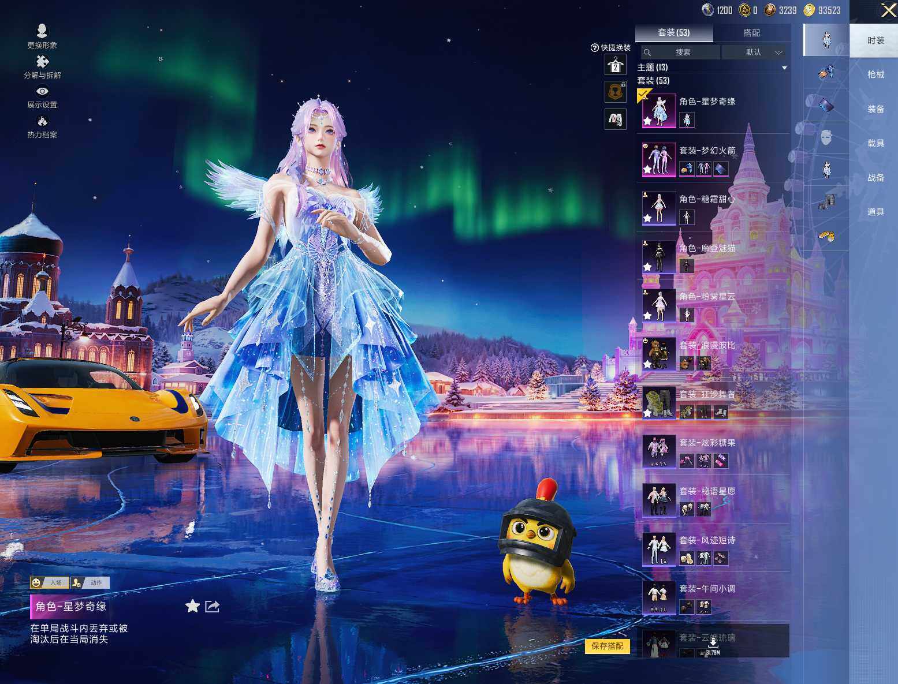Open the 装备 equipment category tab
This screenshot has width=898, height=684.
875,109
